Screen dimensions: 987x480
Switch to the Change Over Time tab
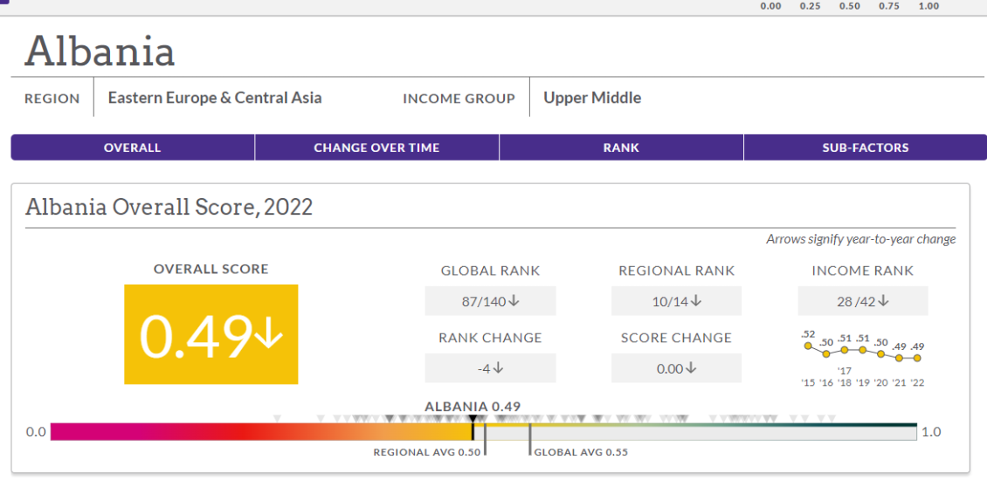pyautogui.click(x=376, y=147)
